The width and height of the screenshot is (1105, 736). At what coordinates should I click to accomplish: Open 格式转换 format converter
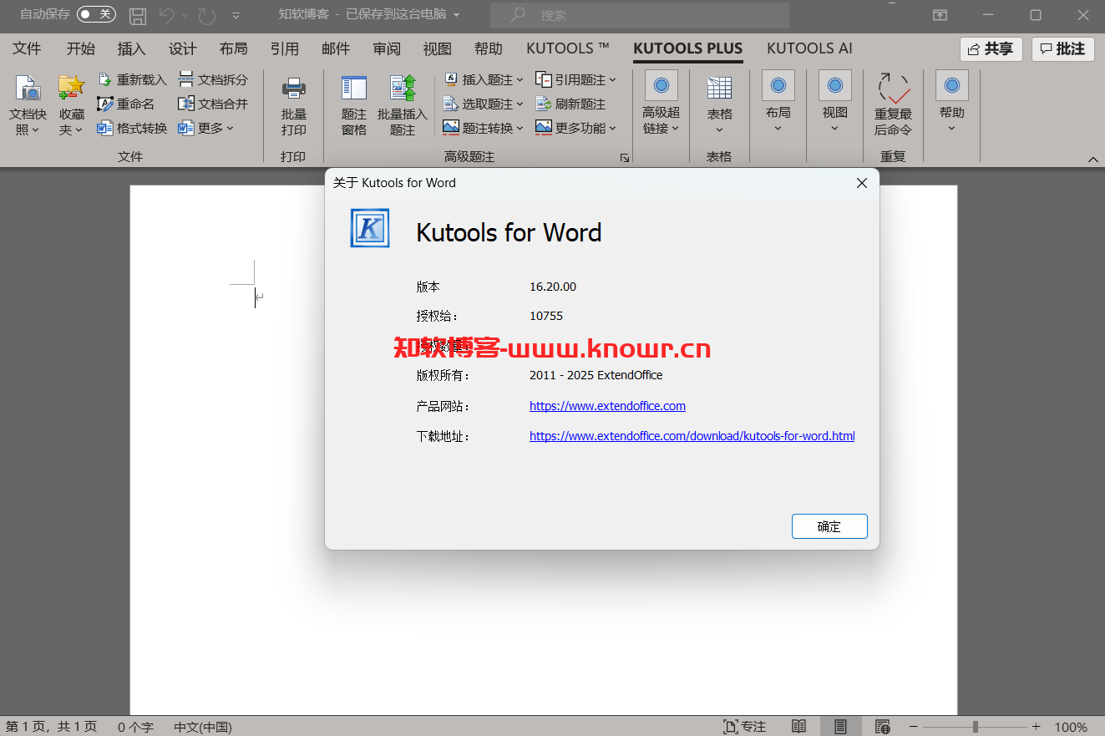(132, 128)
